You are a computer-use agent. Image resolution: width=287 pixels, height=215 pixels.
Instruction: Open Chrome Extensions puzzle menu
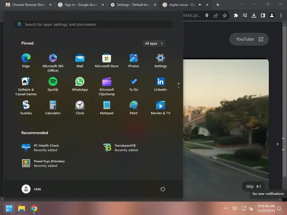(236, 16)
